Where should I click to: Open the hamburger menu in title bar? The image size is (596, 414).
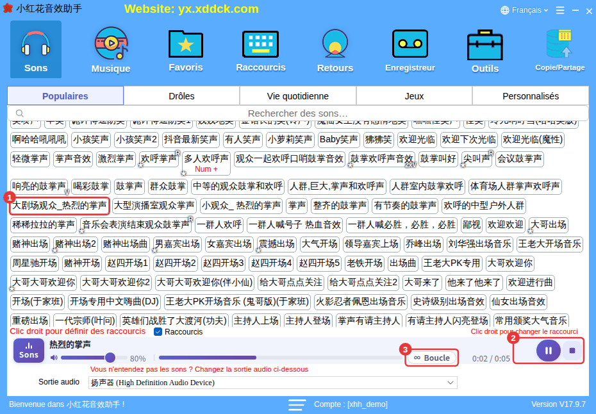pos(560,10)
